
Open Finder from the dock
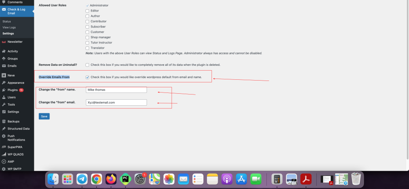tap(53, 179)
